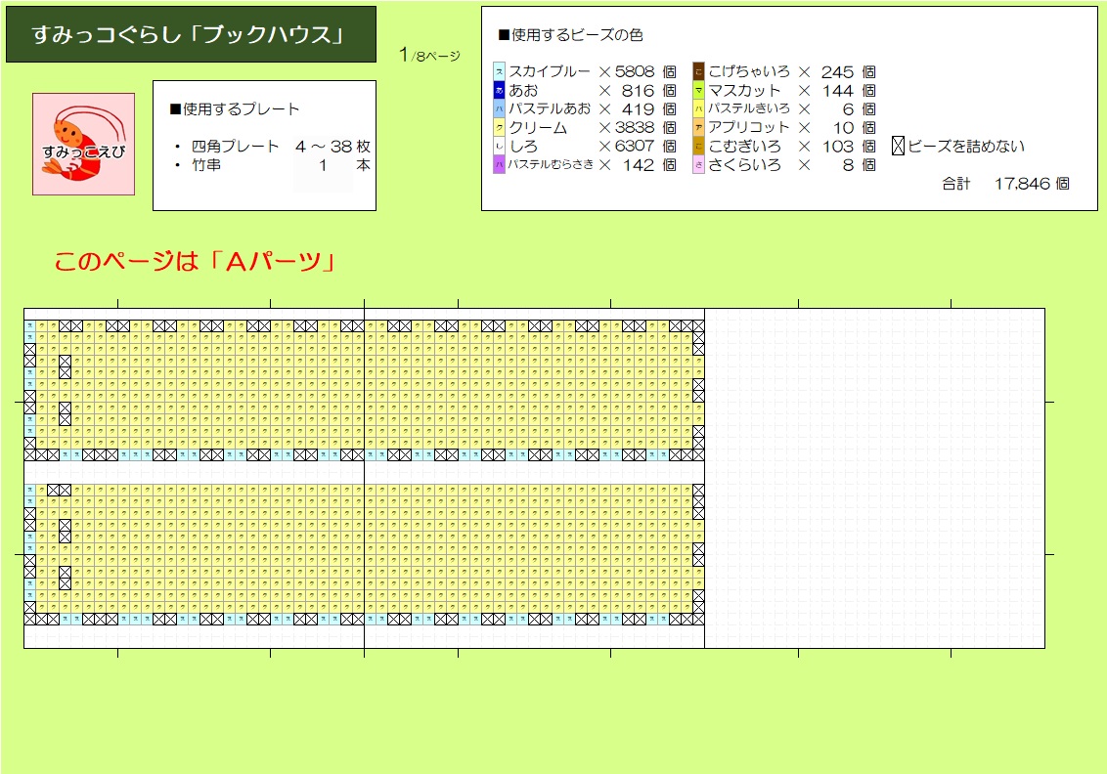Click the しろ count 6307
The width and height of the screenshot is (1107, 774).
635,146
